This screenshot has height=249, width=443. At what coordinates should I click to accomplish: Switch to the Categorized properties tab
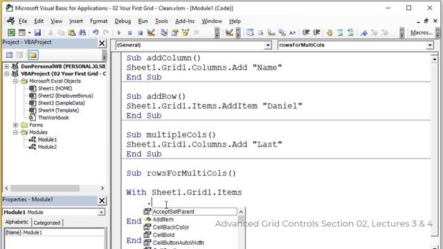coord(47,223)
